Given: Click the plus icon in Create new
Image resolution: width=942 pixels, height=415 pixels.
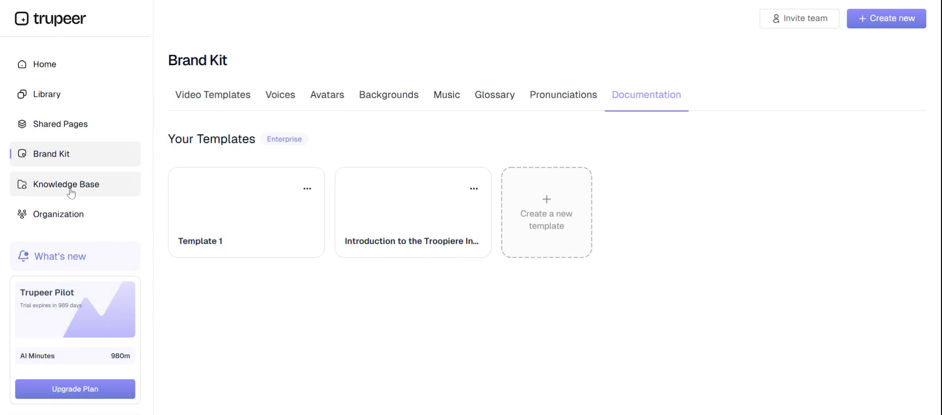Looking at the screenshot, I should point(862,19).
